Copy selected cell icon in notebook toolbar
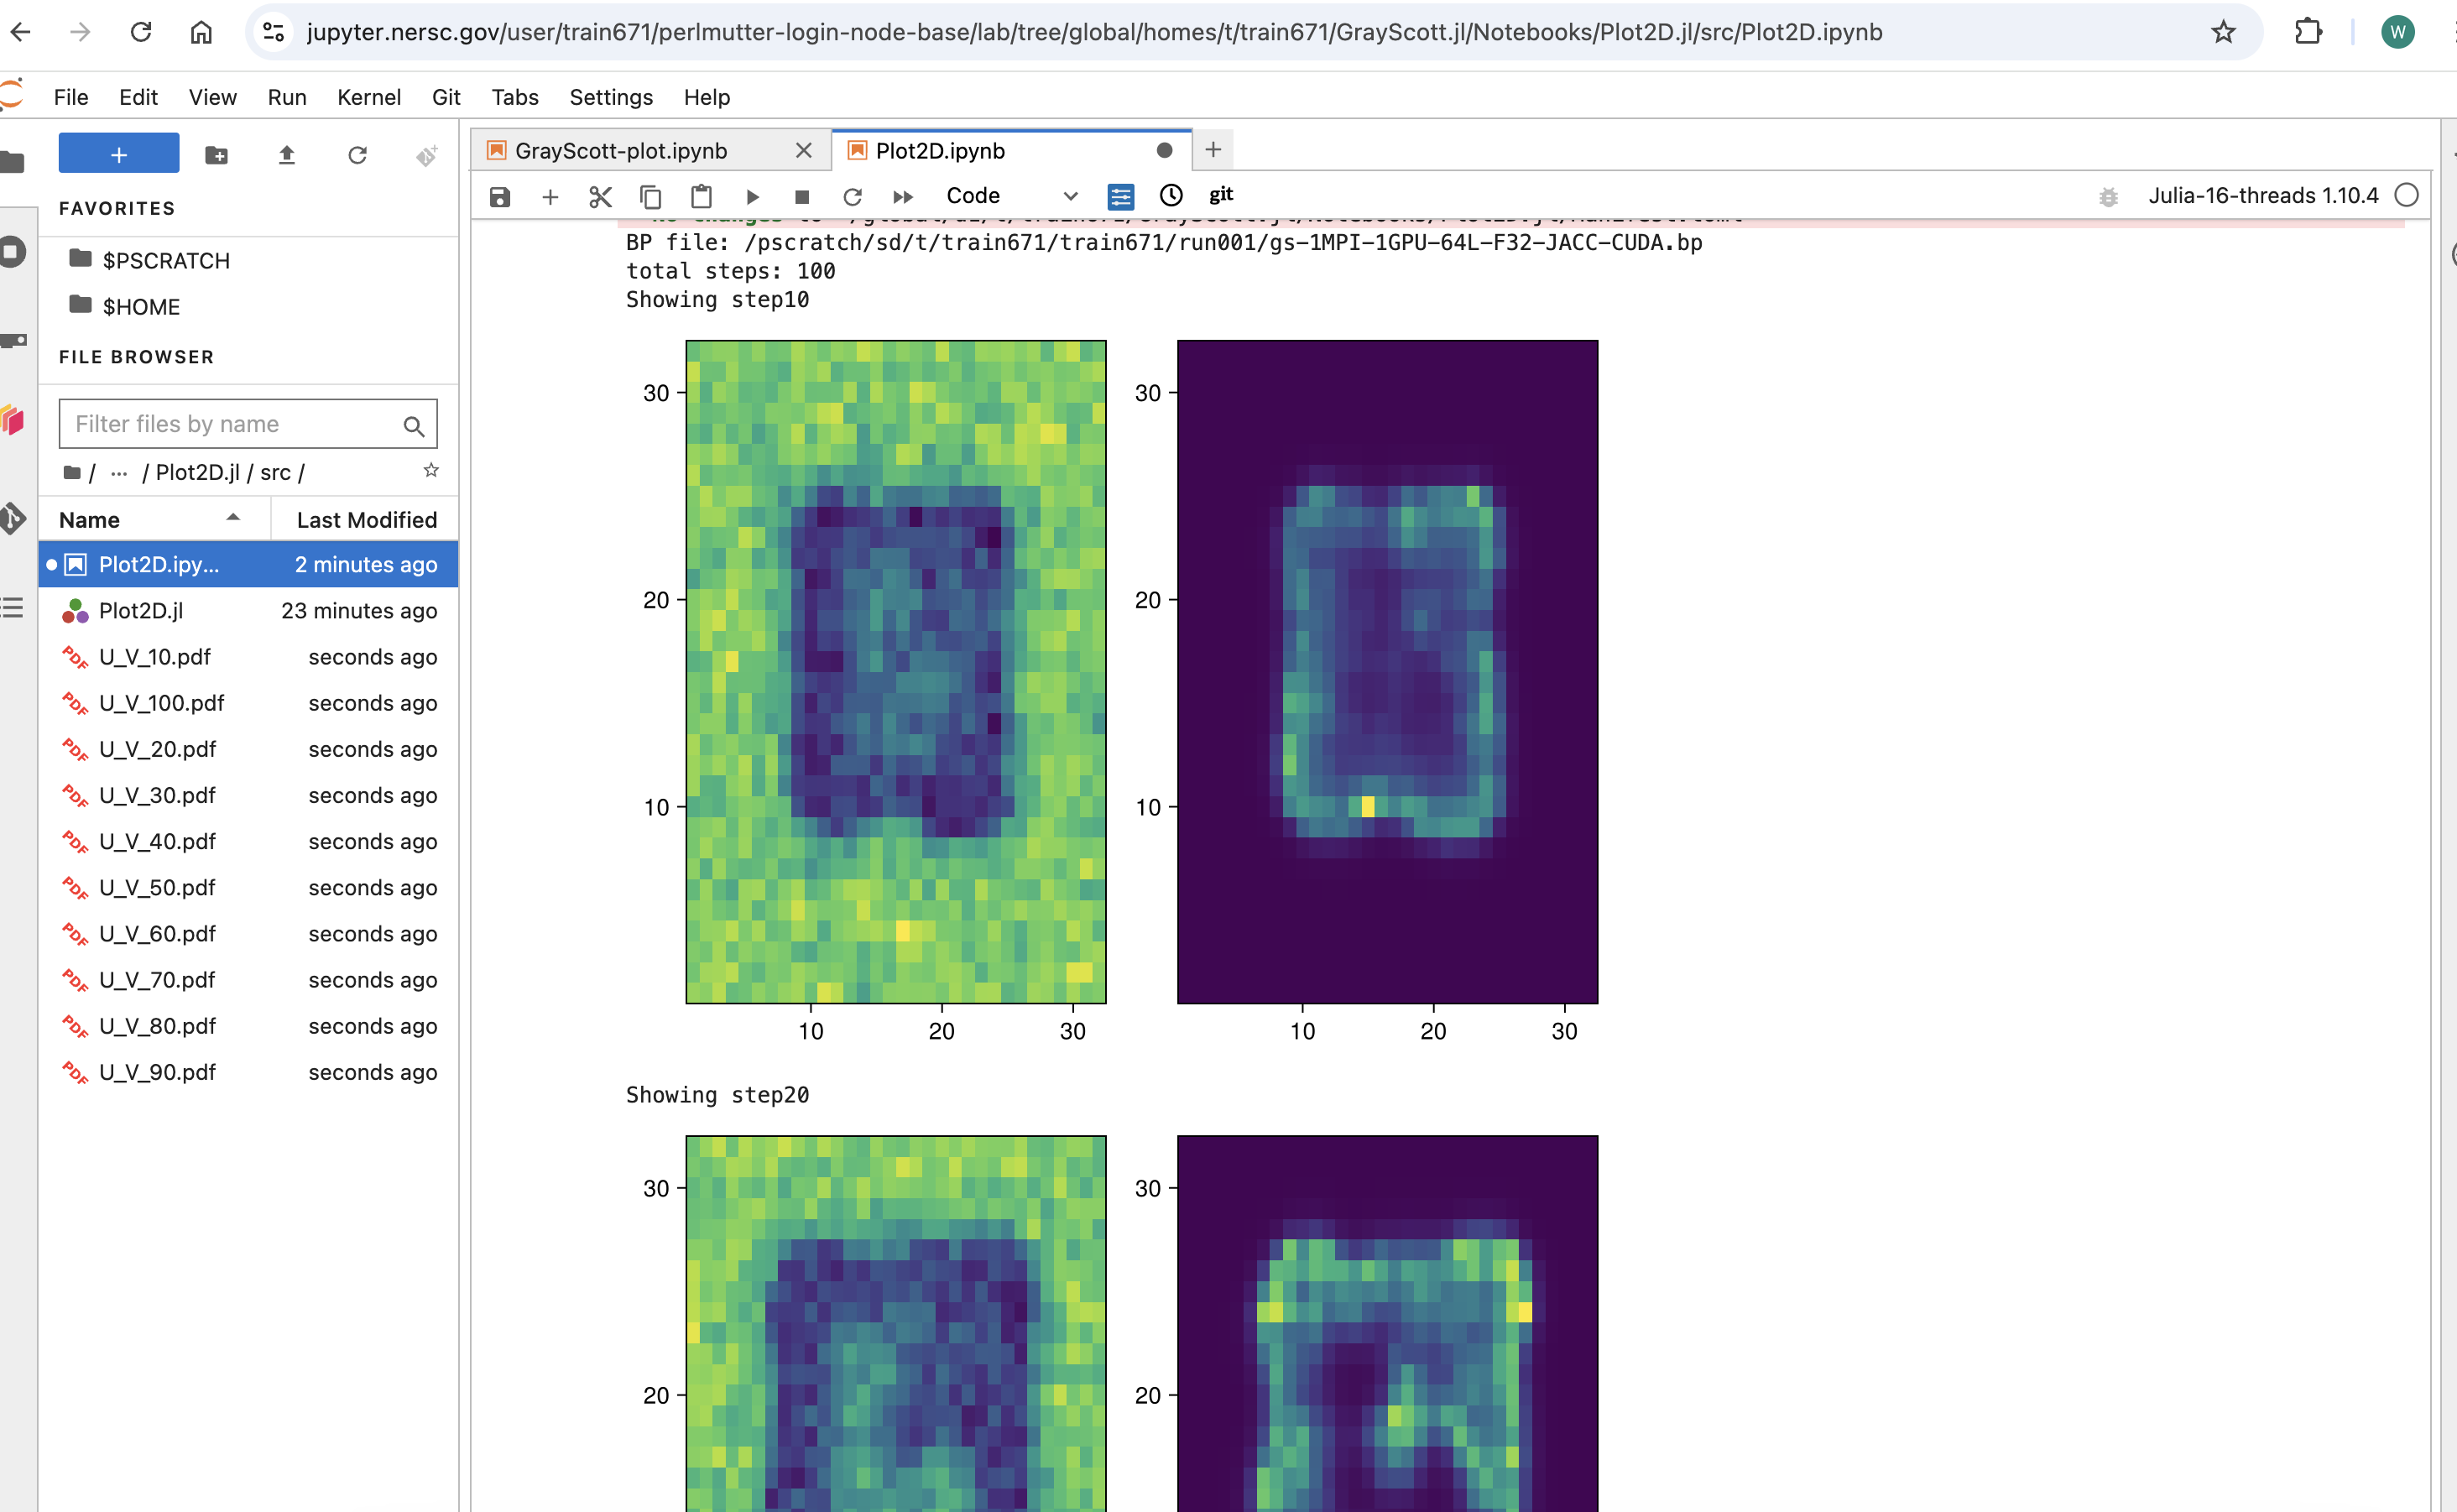 651,197
